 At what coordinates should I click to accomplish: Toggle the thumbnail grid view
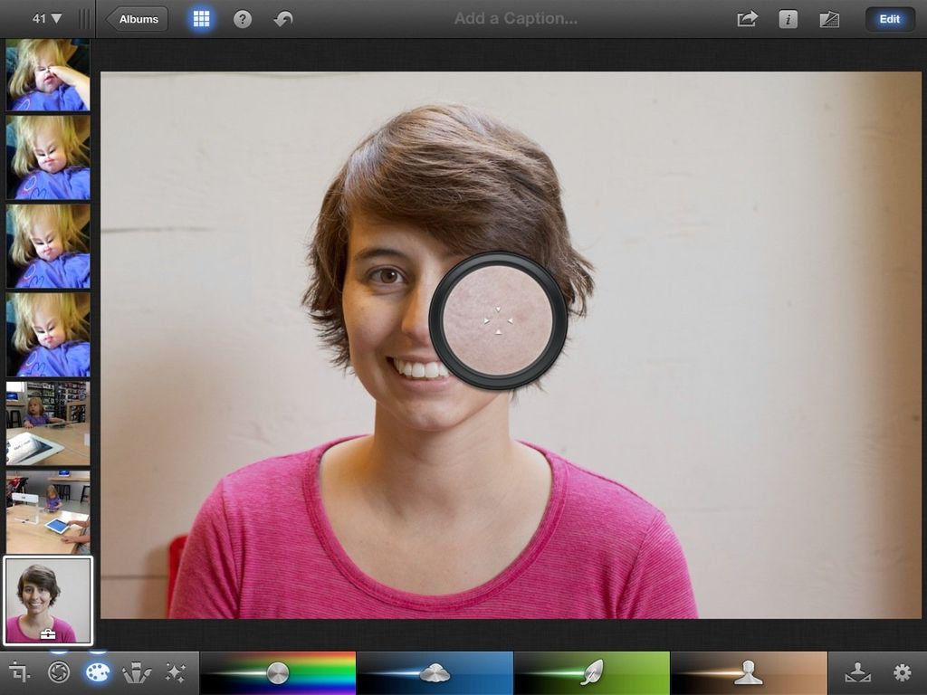(200, 18)
